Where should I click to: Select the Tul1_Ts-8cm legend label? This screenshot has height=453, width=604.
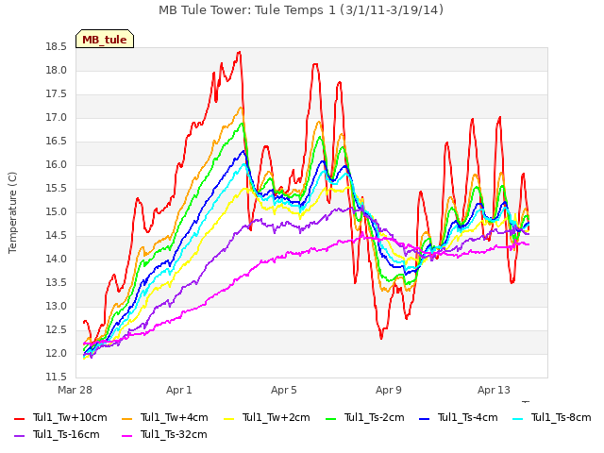tap(562, 417)
